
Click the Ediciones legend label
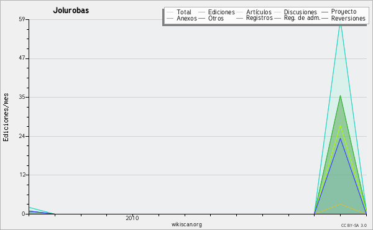click(221, 12)
